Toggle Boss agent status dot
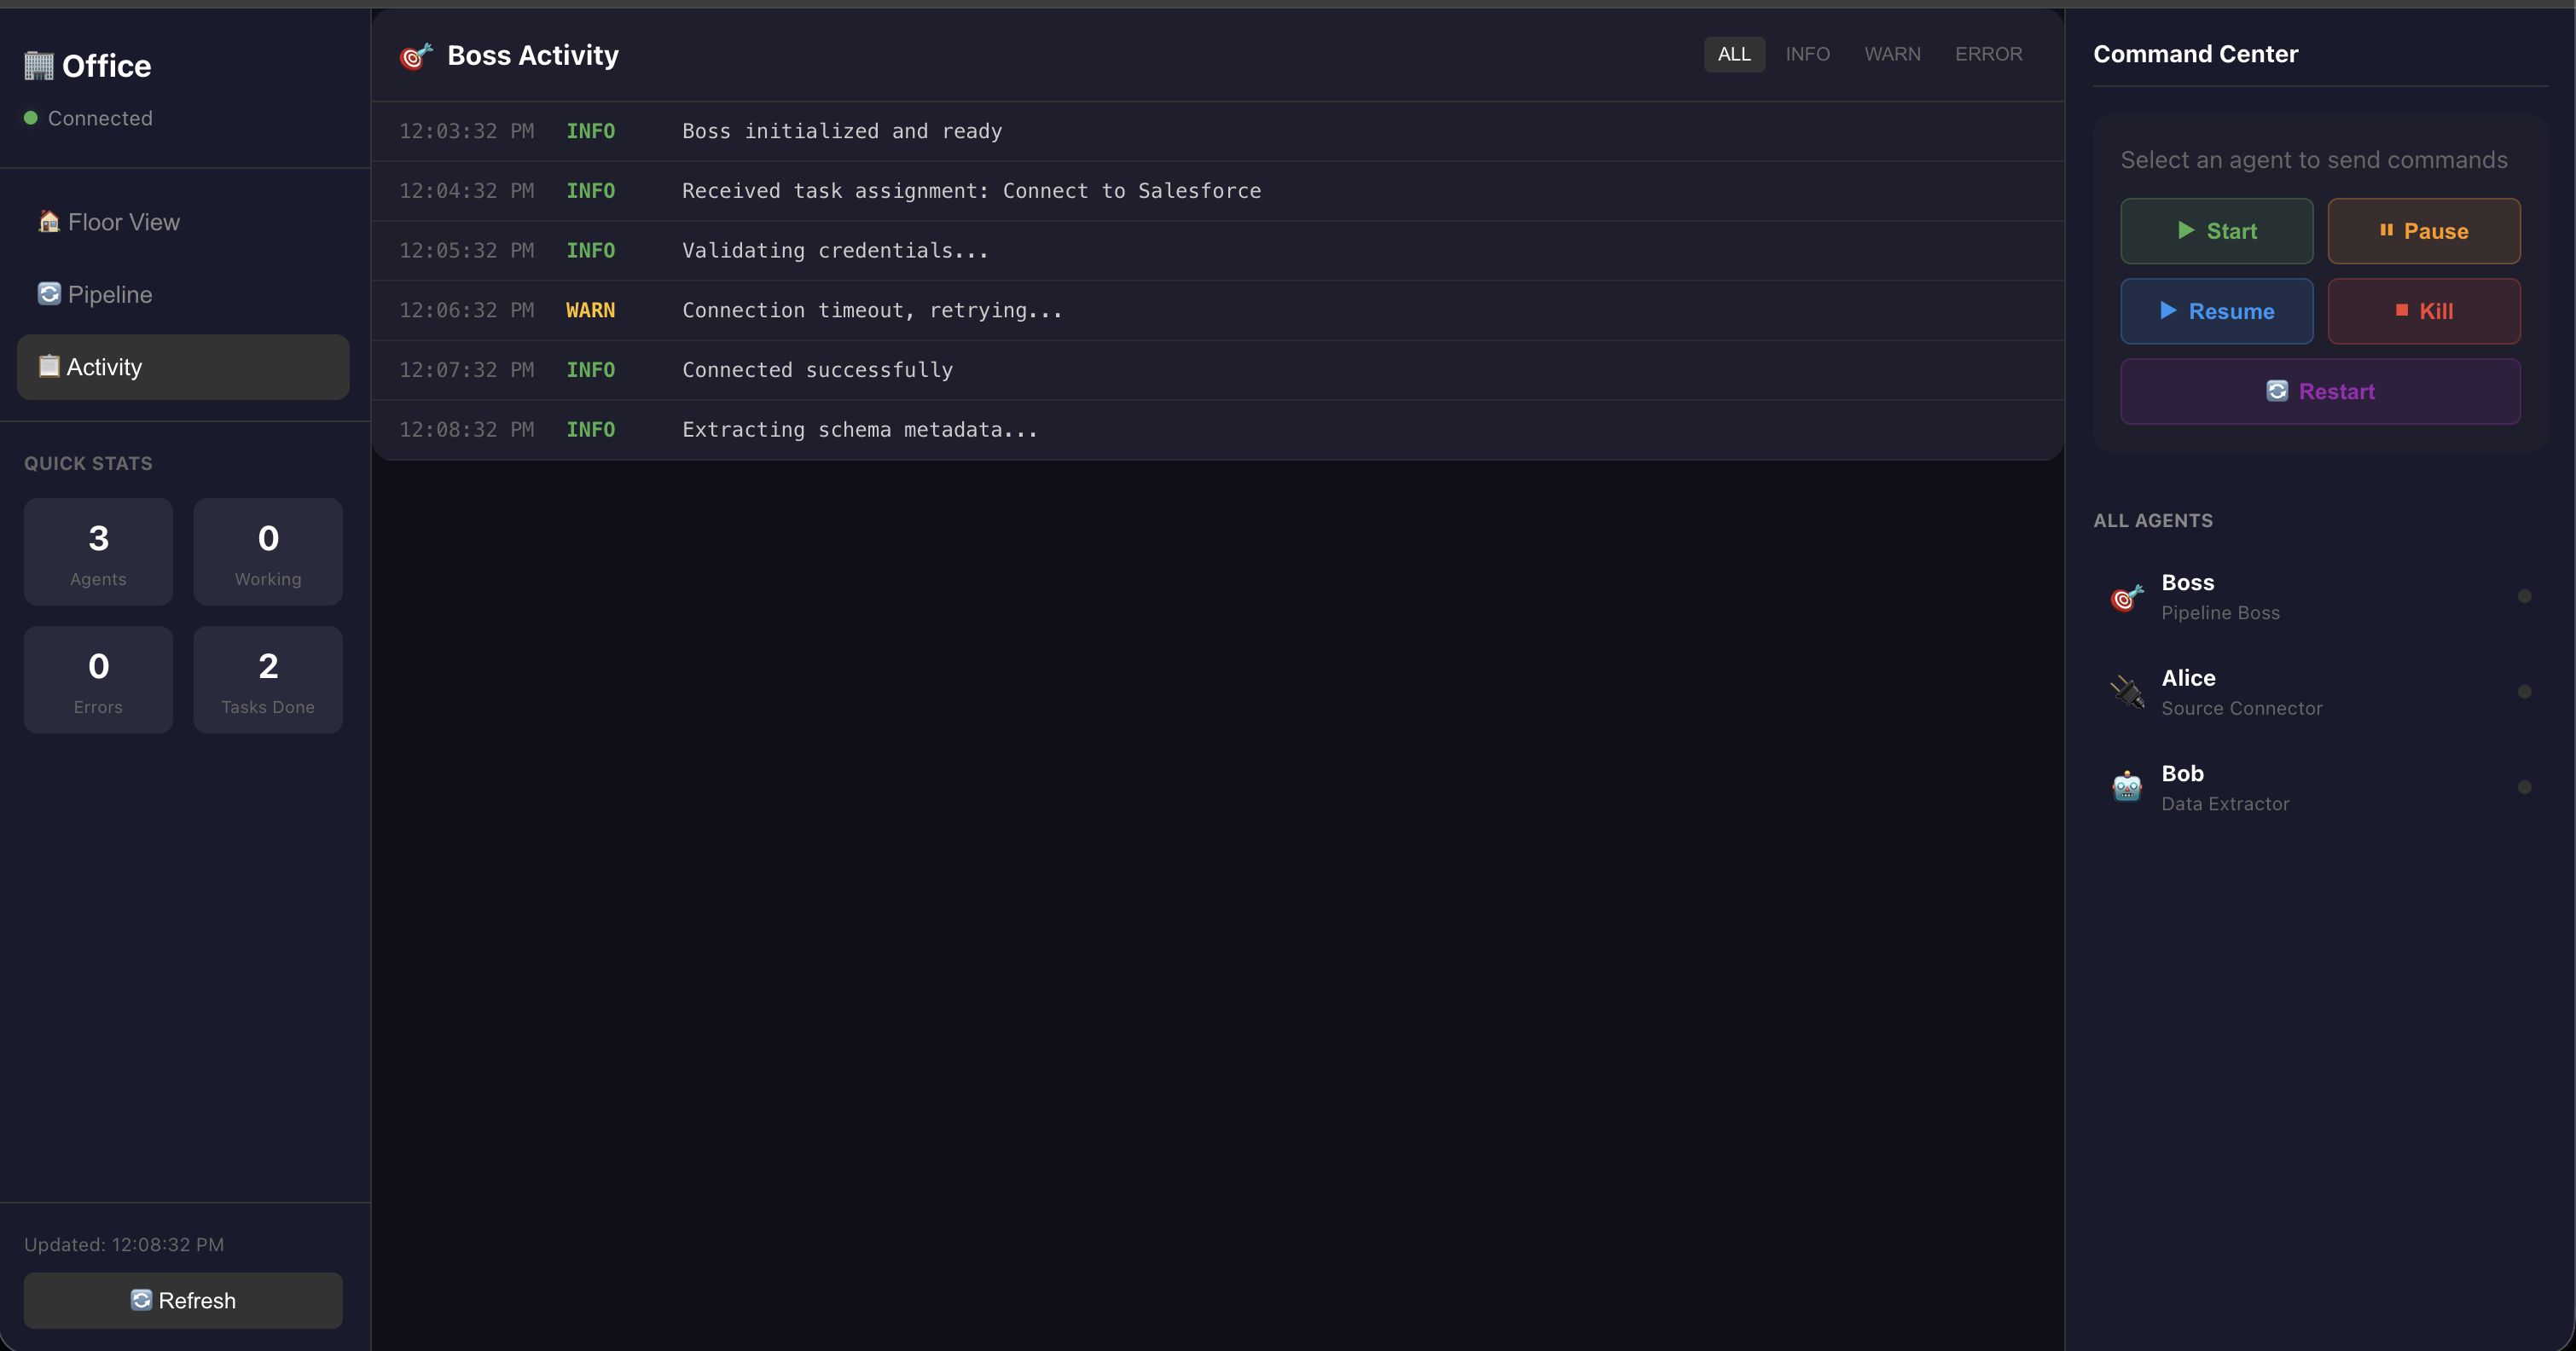Image resolution: width=2576 pixels, height=1351 pixels. coord(2526,595)
